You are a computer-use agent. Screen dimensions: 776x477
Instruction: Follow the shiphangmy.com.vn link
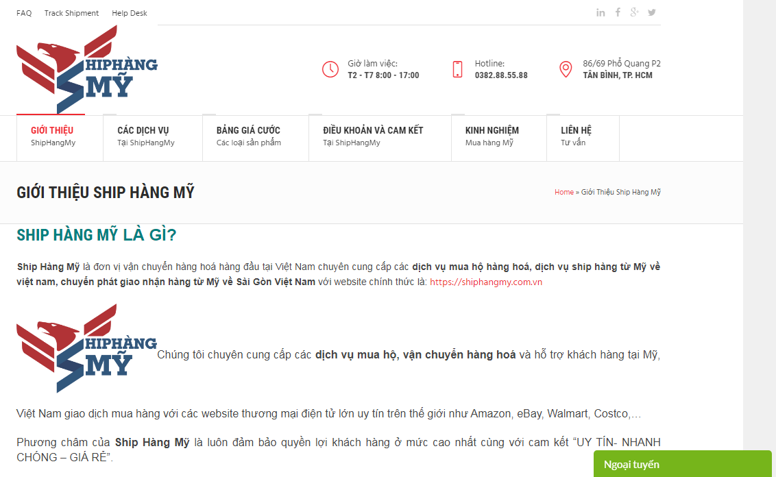486,282
